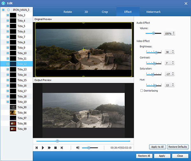Expand Title_7 node
191x161 pixels.
[x=8, y=37]
